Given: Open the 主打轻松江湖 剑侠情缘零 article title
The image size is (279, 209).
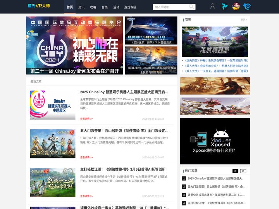Looking at the screenshot, I should point(123,170).
